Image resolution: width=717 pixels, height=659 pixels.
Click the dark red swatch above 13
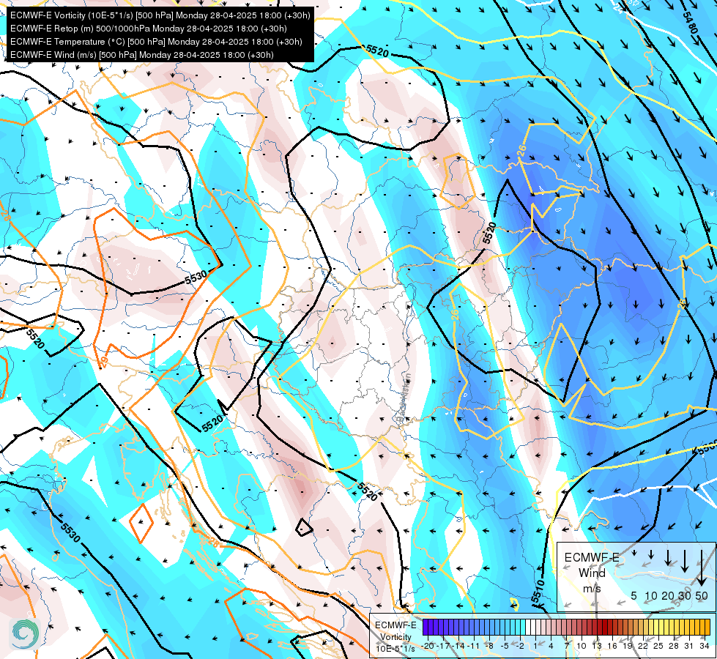[x=599, y=627]
